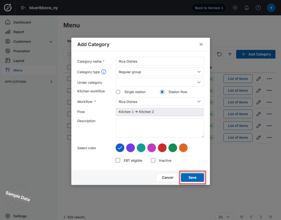The image size is (281, 220).
Task: Click List of items in first row
Action: (x=238, y=79)
